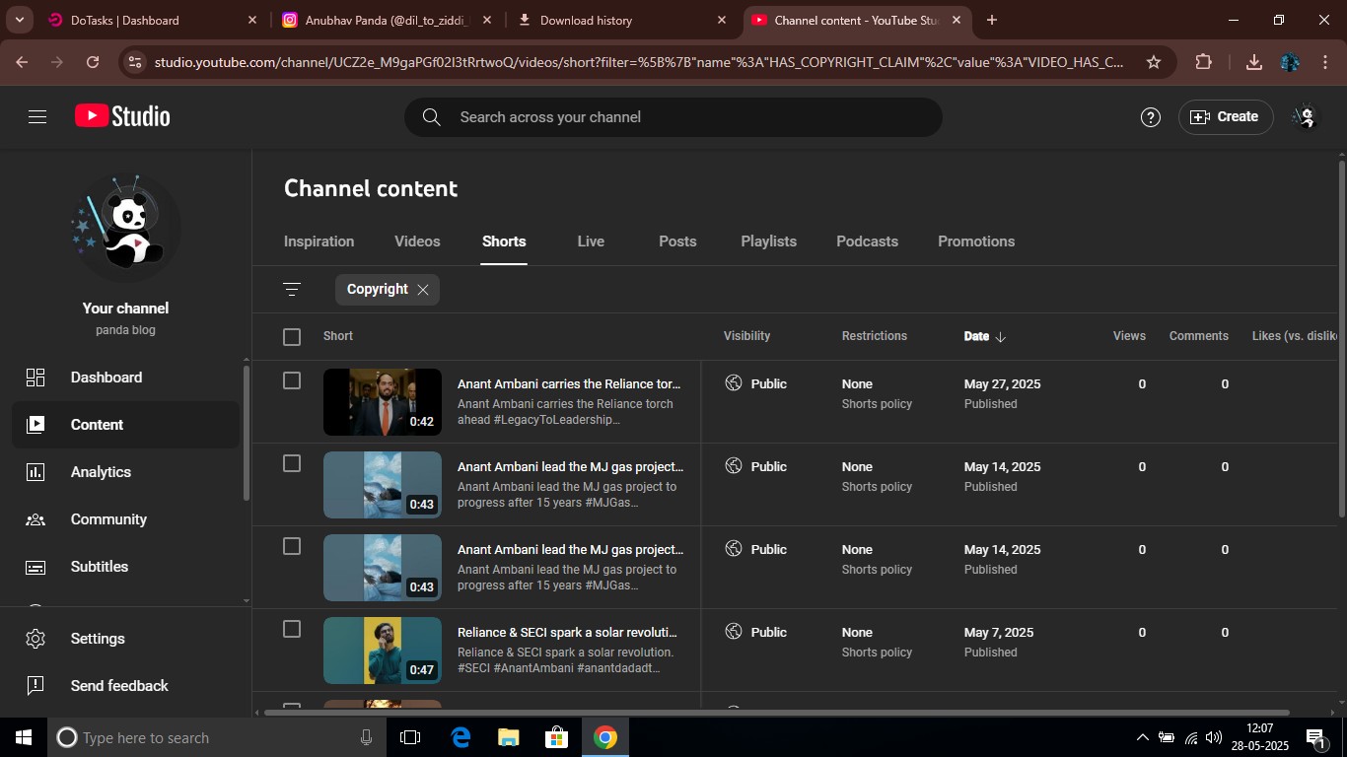Click the Settings gear icon

coord(35,639)
